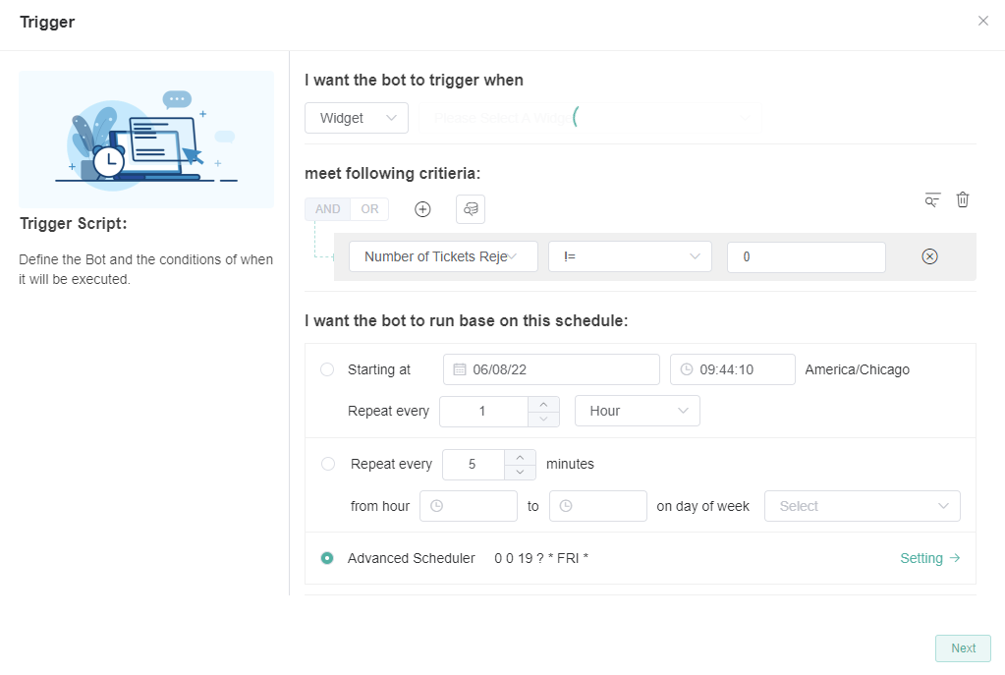
Task: Open the Widget trigger type dropdown
Action: (x=356, y=118)
